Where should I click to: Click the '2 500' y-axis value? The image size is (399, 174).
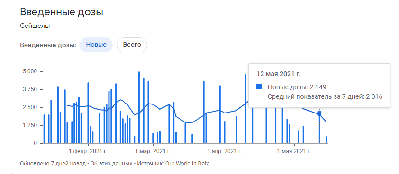pyautogui.click(x=30, y=107)
